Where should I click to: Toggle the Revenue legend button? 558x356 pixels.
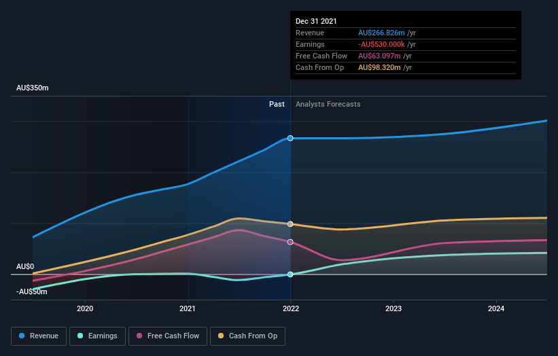coord(39,336)
